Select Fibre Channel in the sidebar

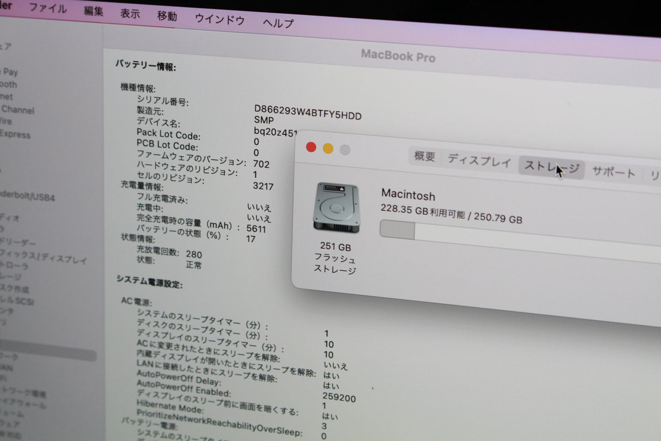[x=17, y=110]
